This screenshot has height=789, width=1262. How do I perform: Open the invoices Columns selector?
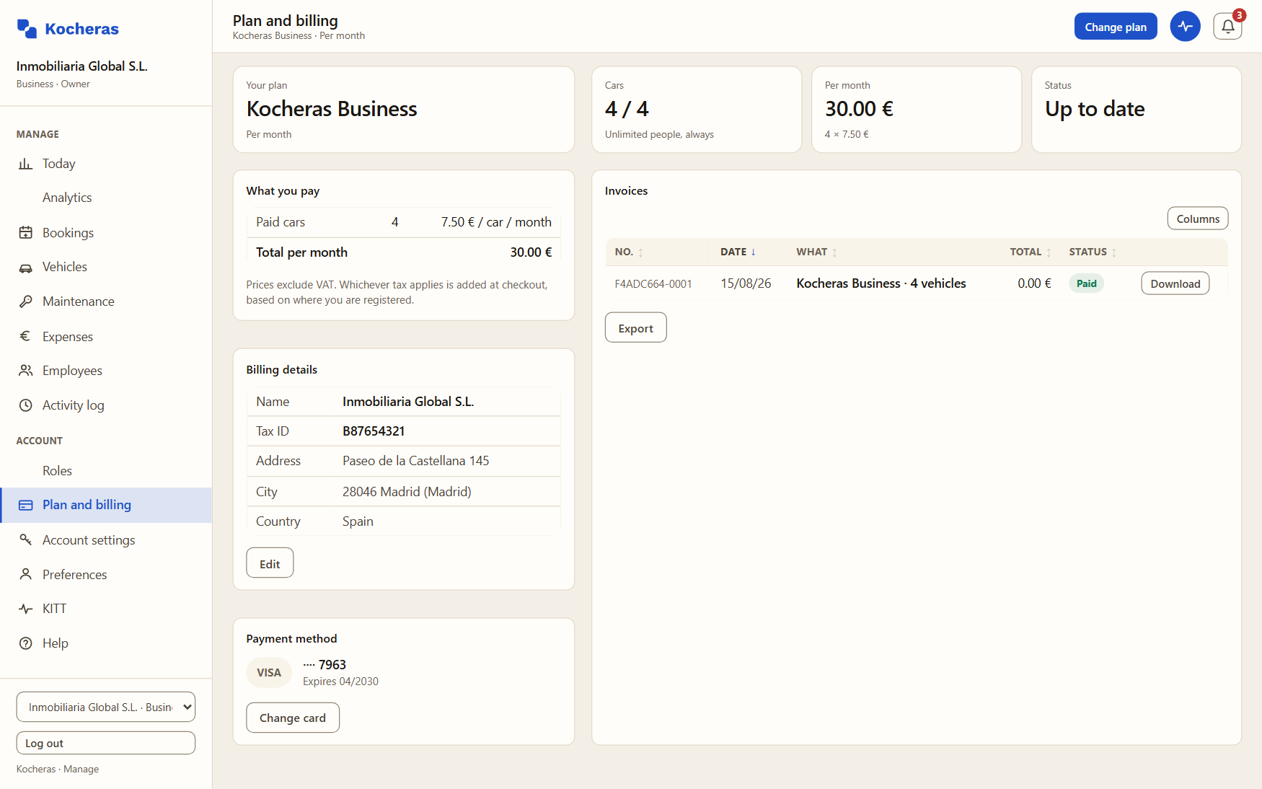click(1198, 219)
